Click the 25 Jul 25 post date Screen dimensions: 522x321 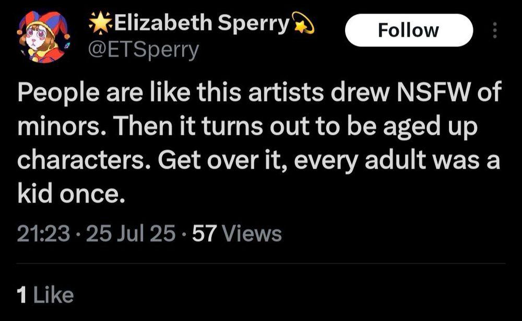click(130, 233)
